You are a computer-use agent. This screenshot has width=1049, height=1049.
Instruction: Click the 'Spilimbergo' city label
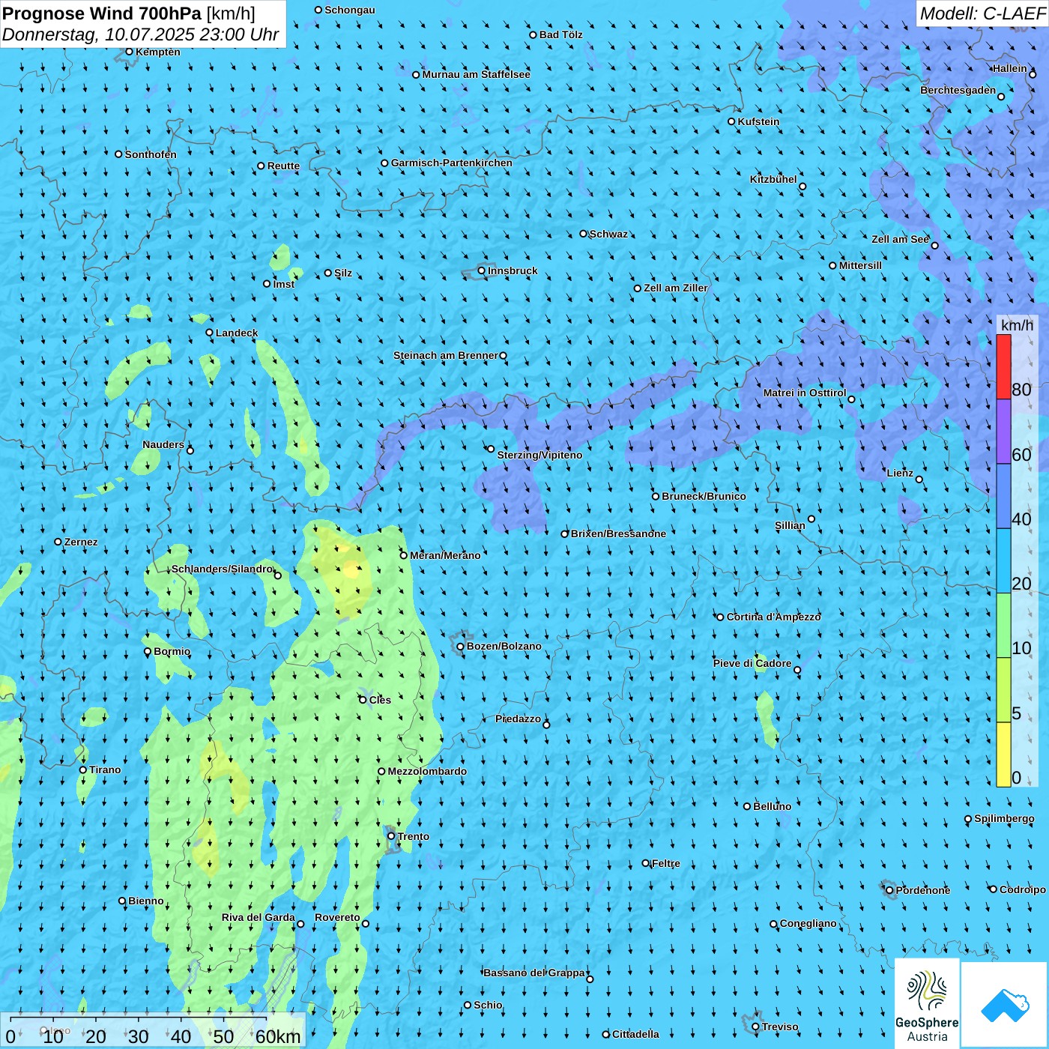click(1004, 818)
